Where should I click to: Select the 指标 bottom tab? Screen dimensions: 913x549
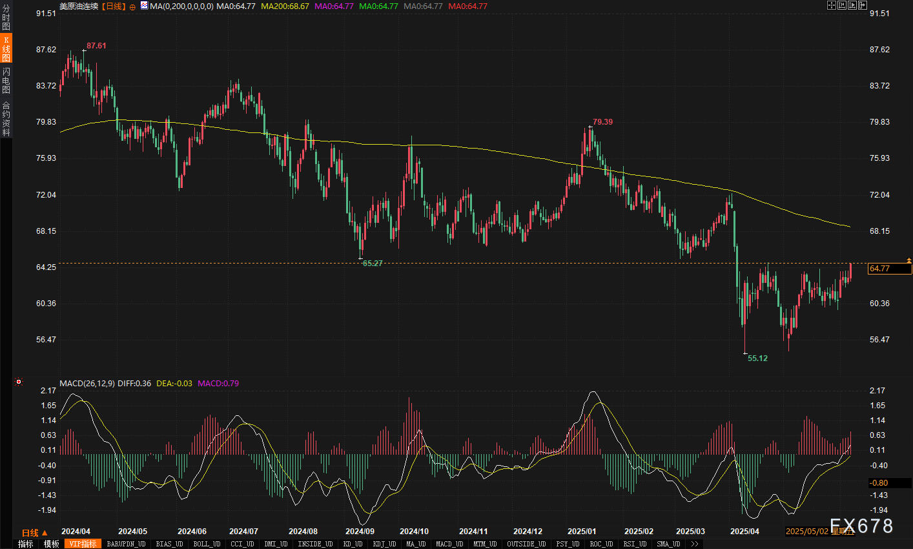(x=26, y=544)
